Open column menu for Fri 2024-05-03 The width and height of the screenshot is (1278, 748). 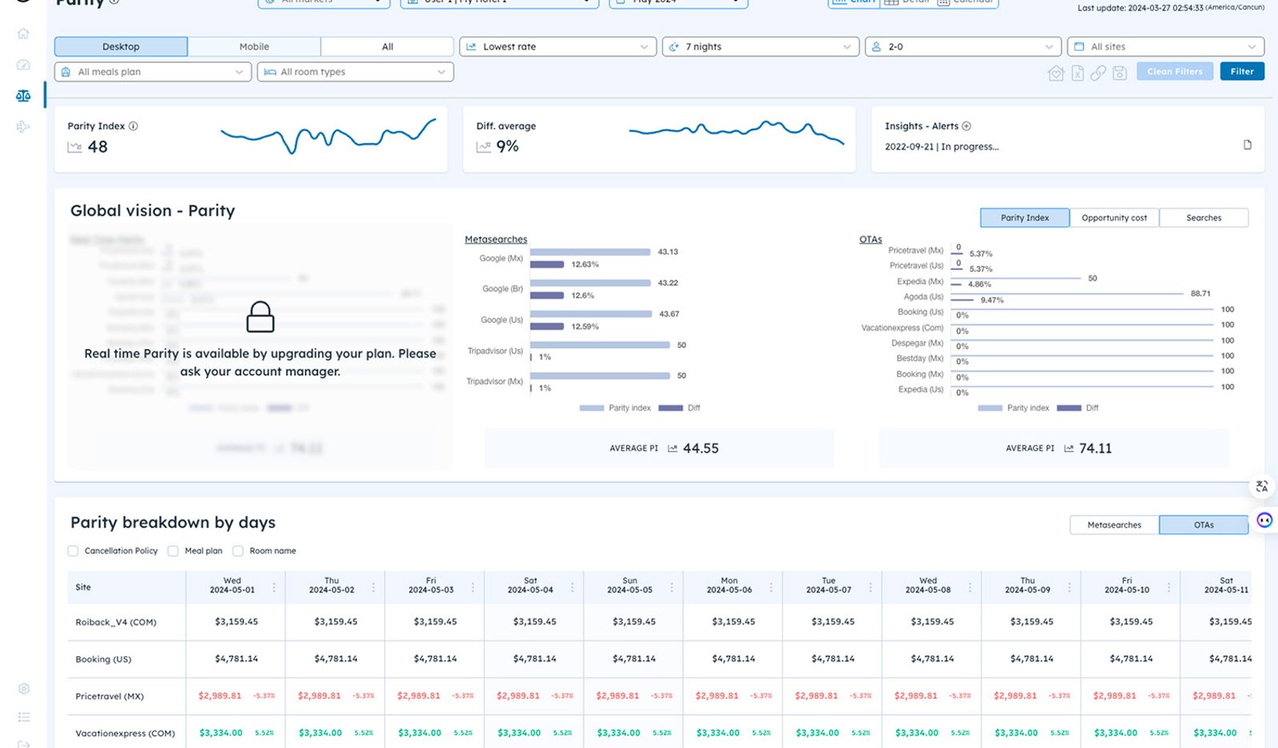point(473,587)
